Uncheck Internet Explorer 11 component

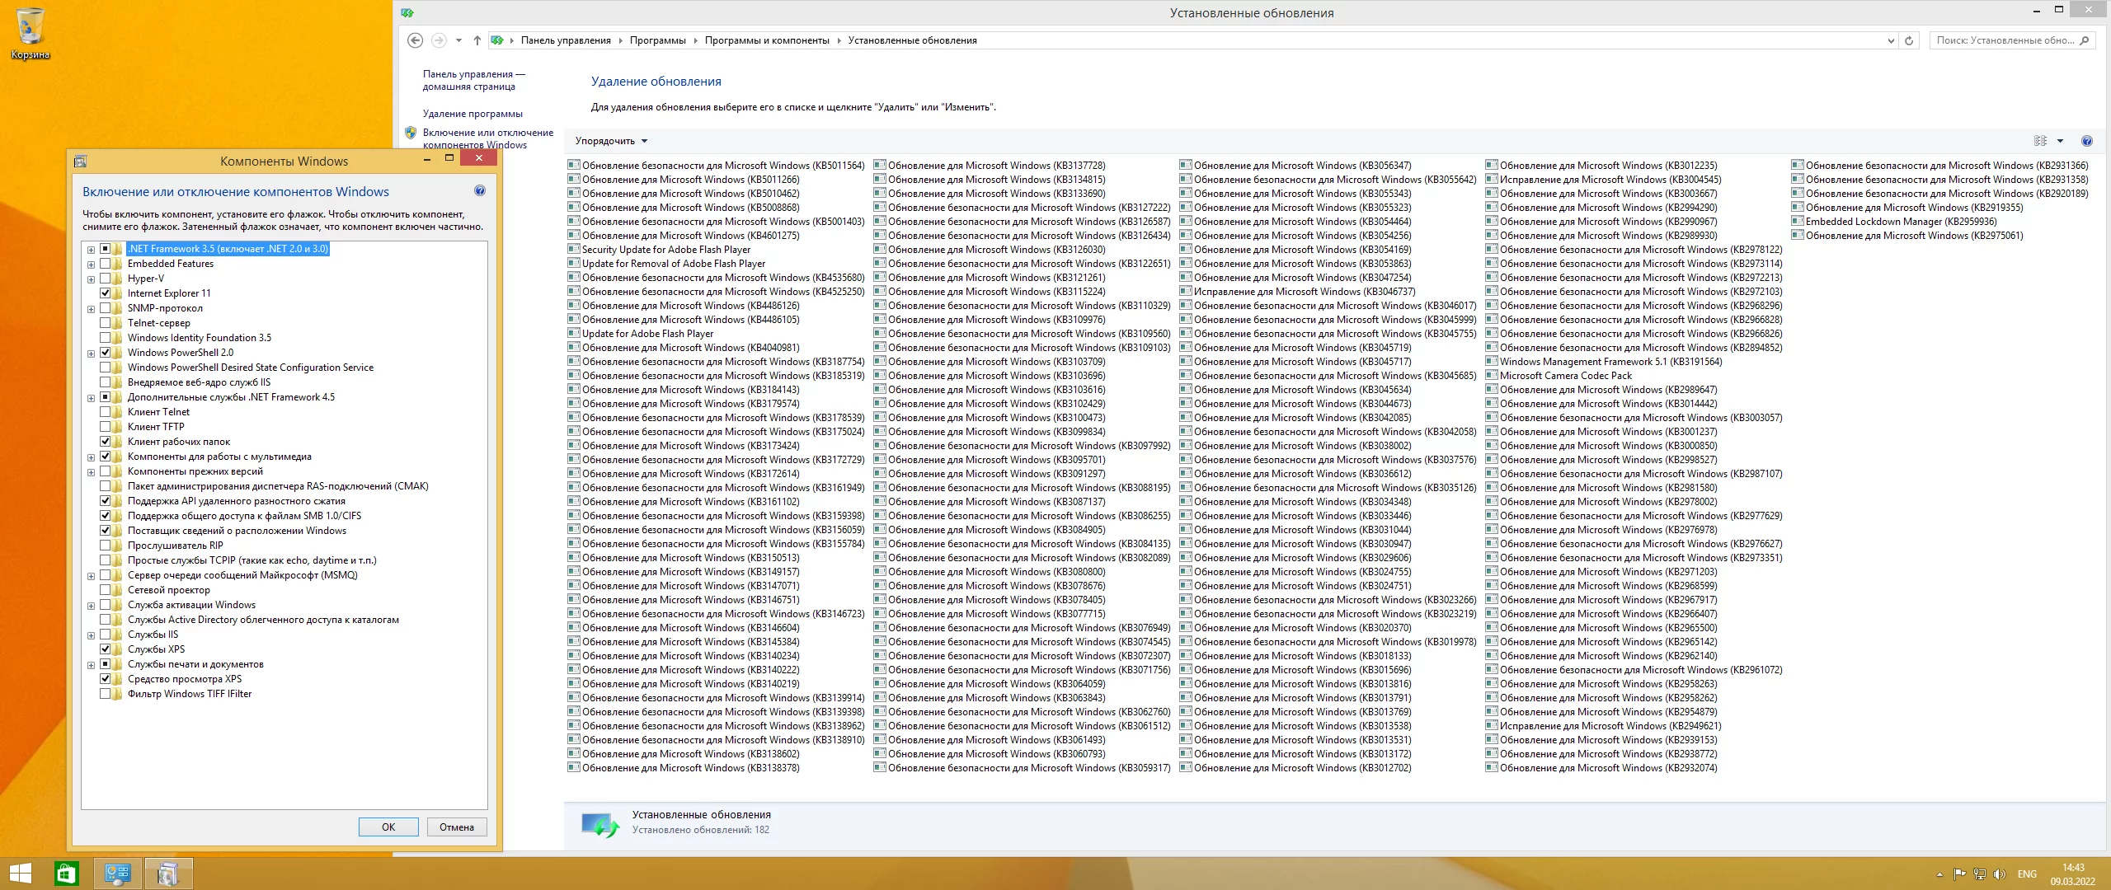click(x=106, y=293)
